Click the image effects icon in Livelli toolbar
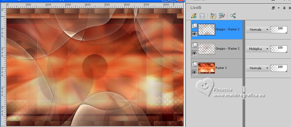This screenshot has height=127, width=291. click(x=222, y=16)
